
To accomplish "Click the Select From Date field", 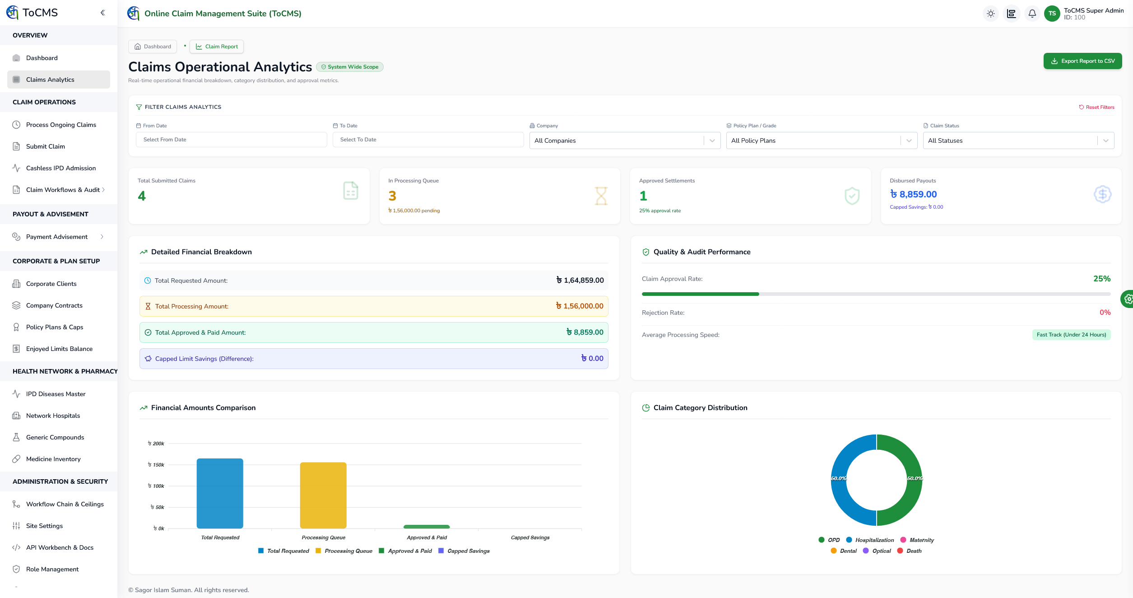I will [x=231, y=140].
